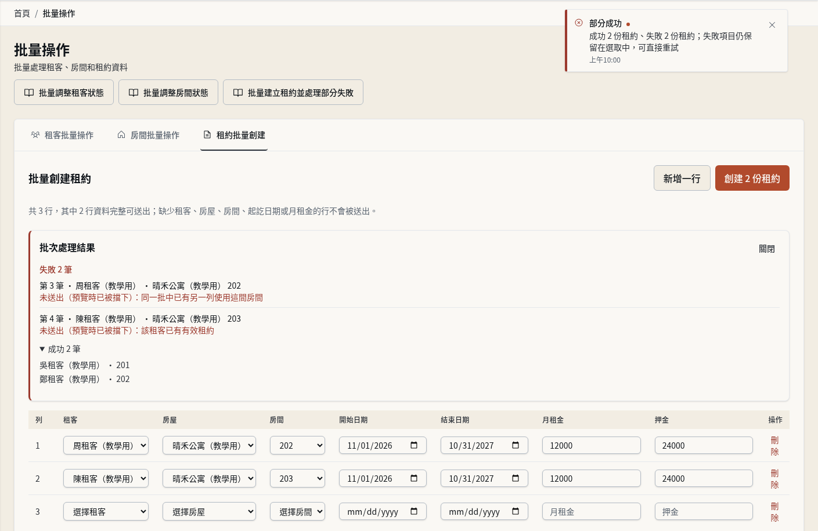The width and height of the screenshot is (818, 531).
Task: Delete row 1 with the 刪除 link
Action: (774, 446)
